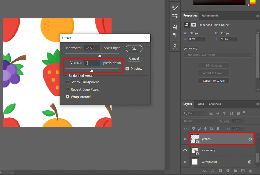Open the Kind filter dropdown
Screen dimensions: 260x175
[x=194, y=113]
